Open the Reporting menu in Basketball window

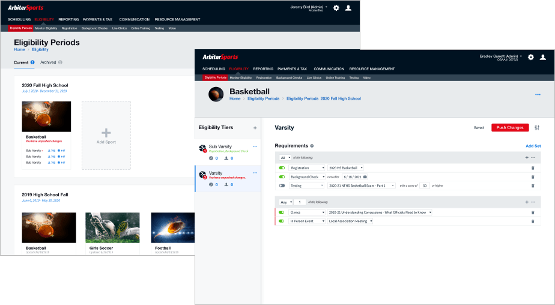[x=263, y=69]
